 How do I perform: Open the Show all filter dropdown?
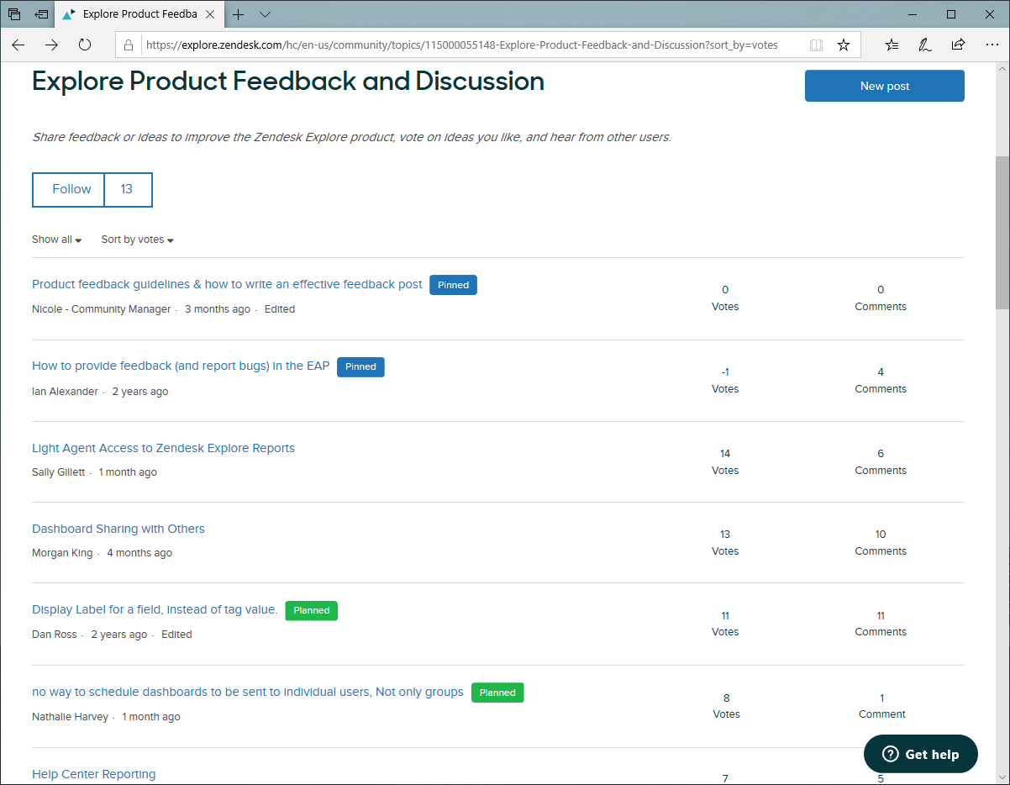click(x=55, y=240)
